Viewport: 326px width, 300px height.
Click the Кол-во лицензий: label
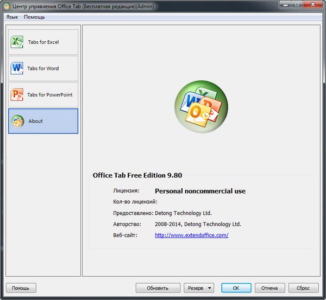click(x=135, y=202)
